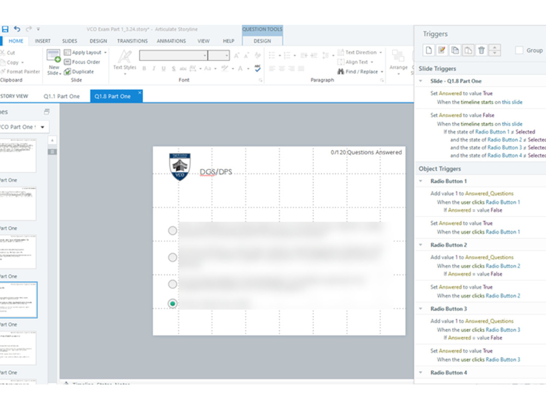Open the scene selector dropdown in slide panel
Image resolution: width=546 pixels, height=409 pixels.
point(43,127)
